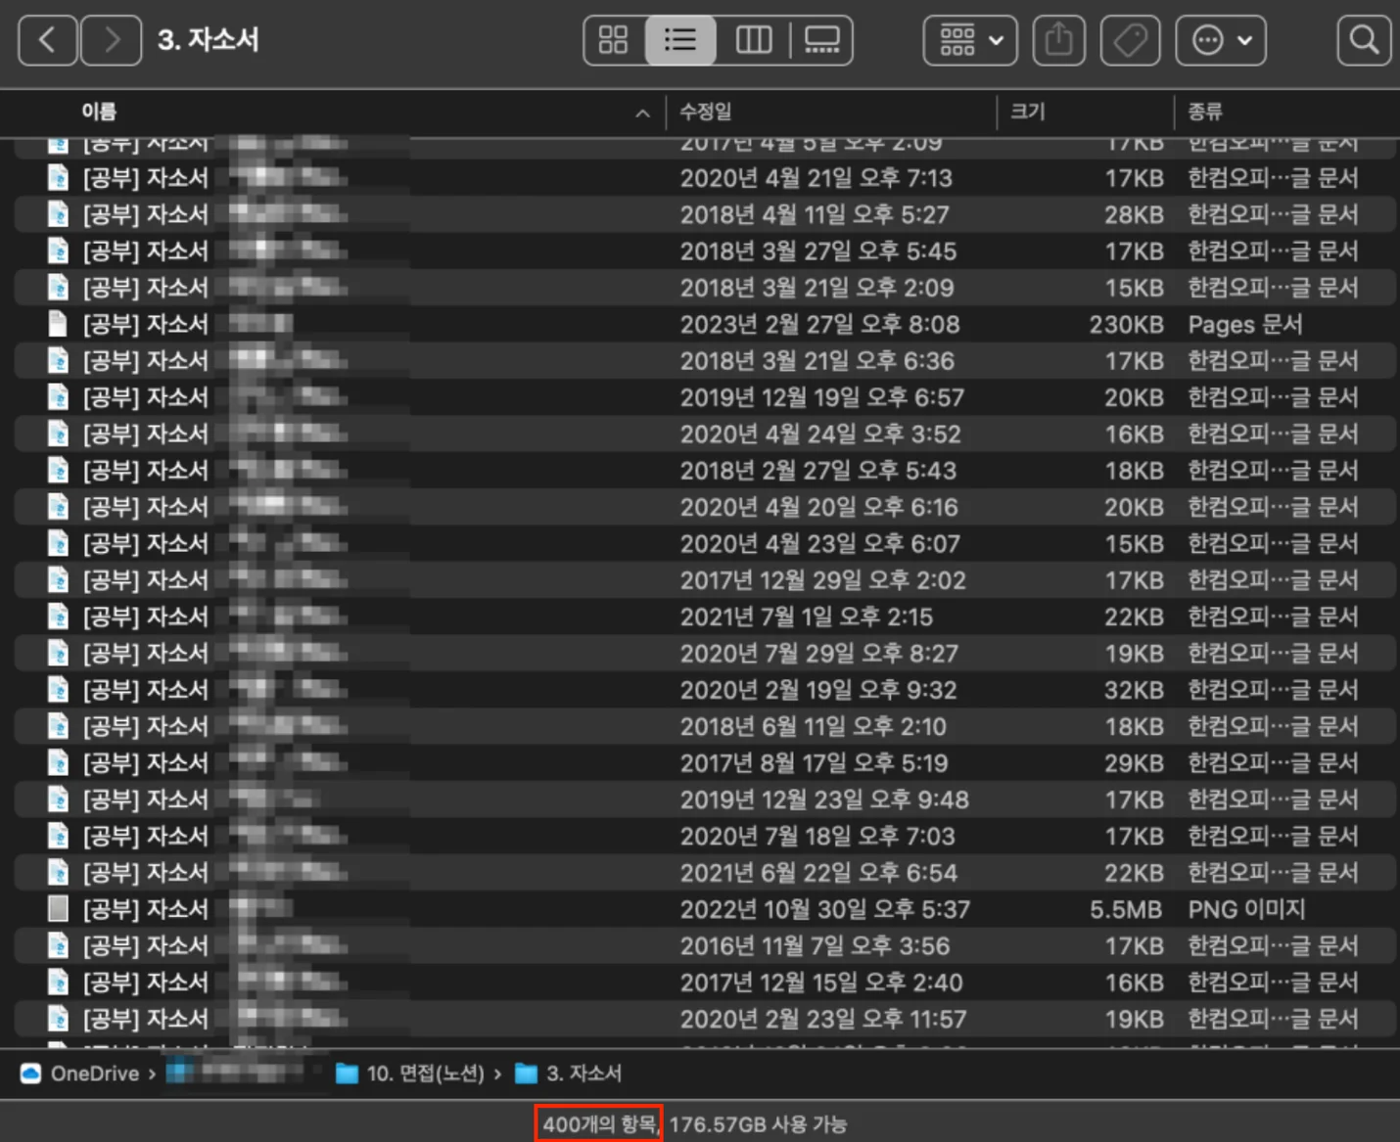
Task: Select file modified 2016년 11월 7일 오후 3:56
Action: [x=705, y=945]
